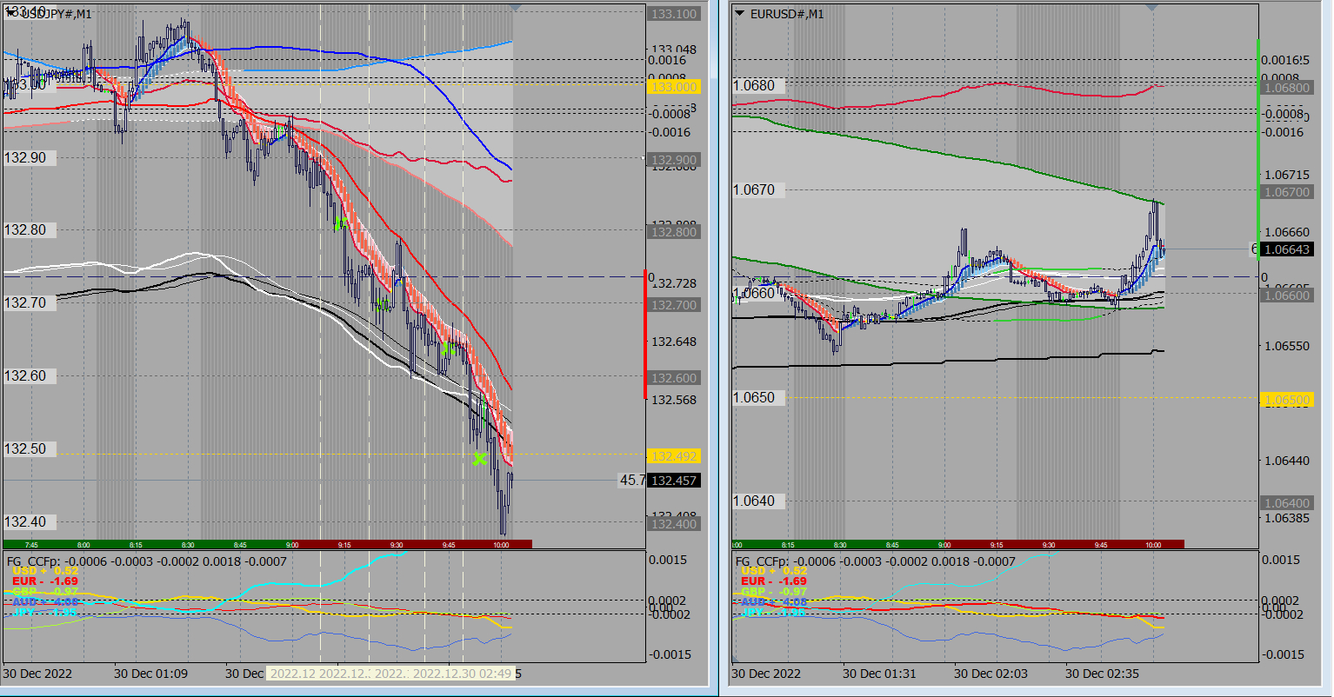Click the gray 1.06400 price level label

(1284, 503)
